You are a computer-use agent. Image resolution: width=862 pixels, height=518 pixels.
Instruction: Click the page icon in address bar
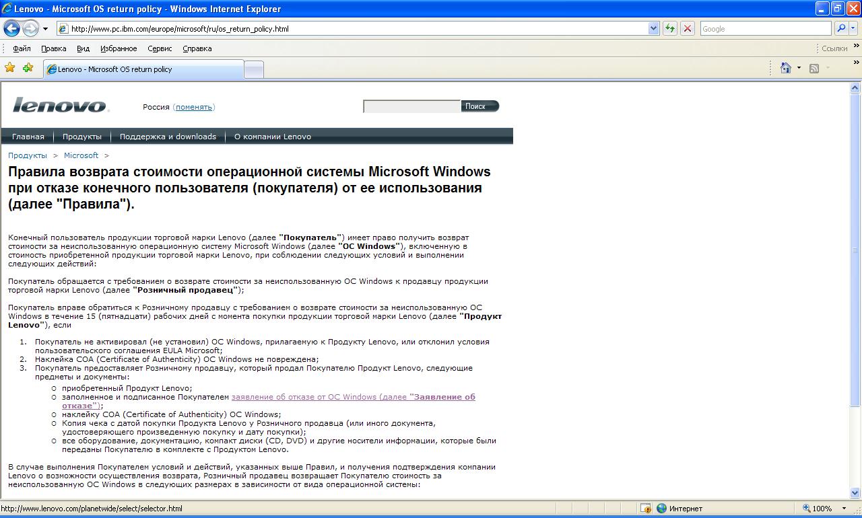coord(63,29)
